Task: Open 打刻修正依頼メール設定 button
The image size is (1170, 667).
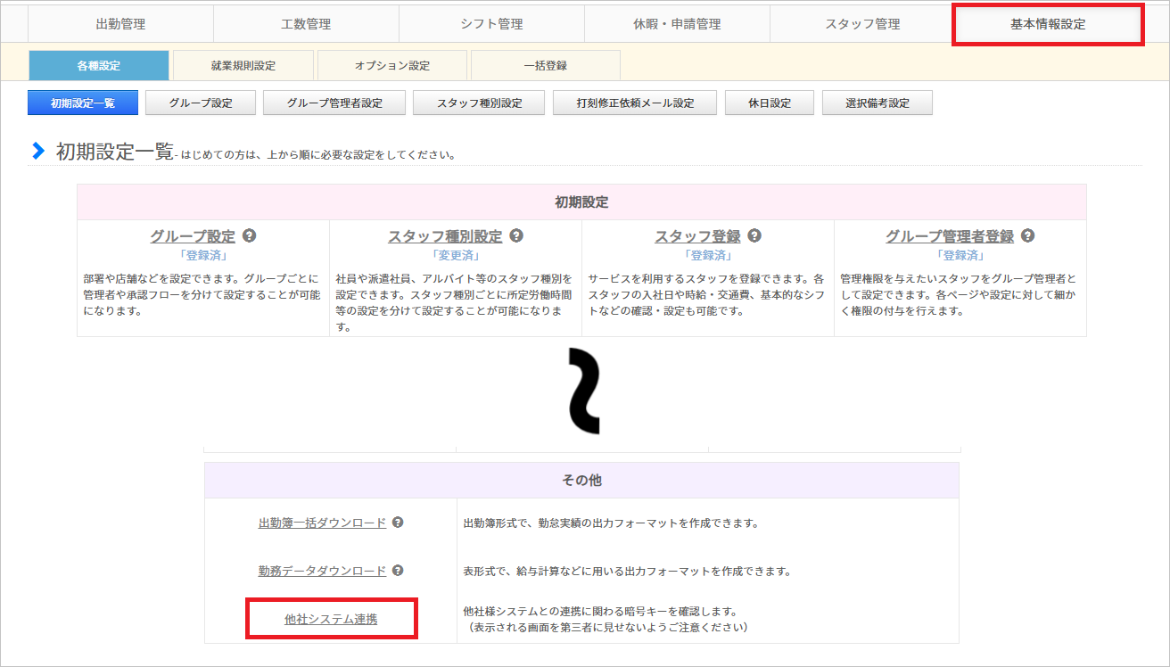Action: [x=635, y=103]
